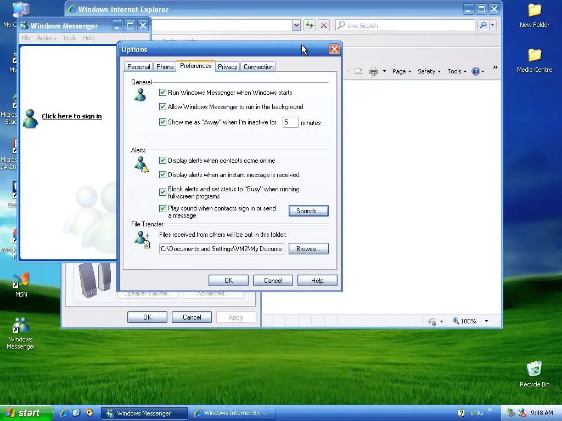Uncheck Allow Messenger to run in background
Screen dimensions: 562x421
click(x=162, y=107)
